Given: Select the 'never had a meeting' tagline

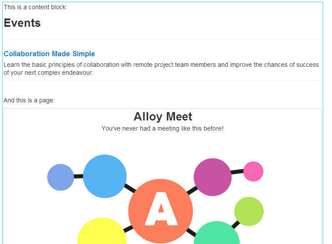Looking at the screenshot, I should [162, 128].
